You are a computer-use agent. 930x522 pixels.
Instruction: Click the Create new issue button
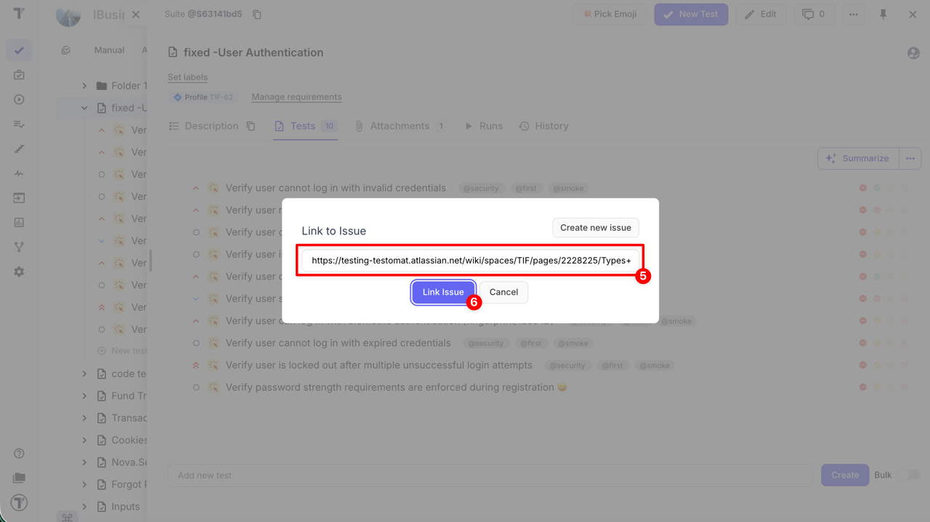595,227
